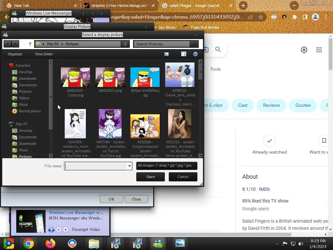Image resolution: width=333 pixels, height=250 pixels.
Task: Click the Forward arrow in file dialog
Action: [15, 44]
